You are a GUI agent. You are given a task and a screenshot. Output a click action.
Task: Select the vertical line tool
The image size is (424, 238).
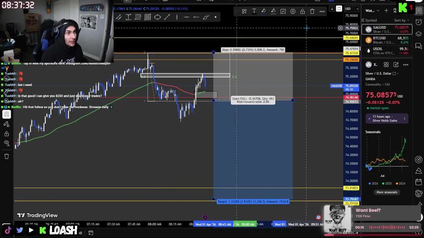click(177, 17)
